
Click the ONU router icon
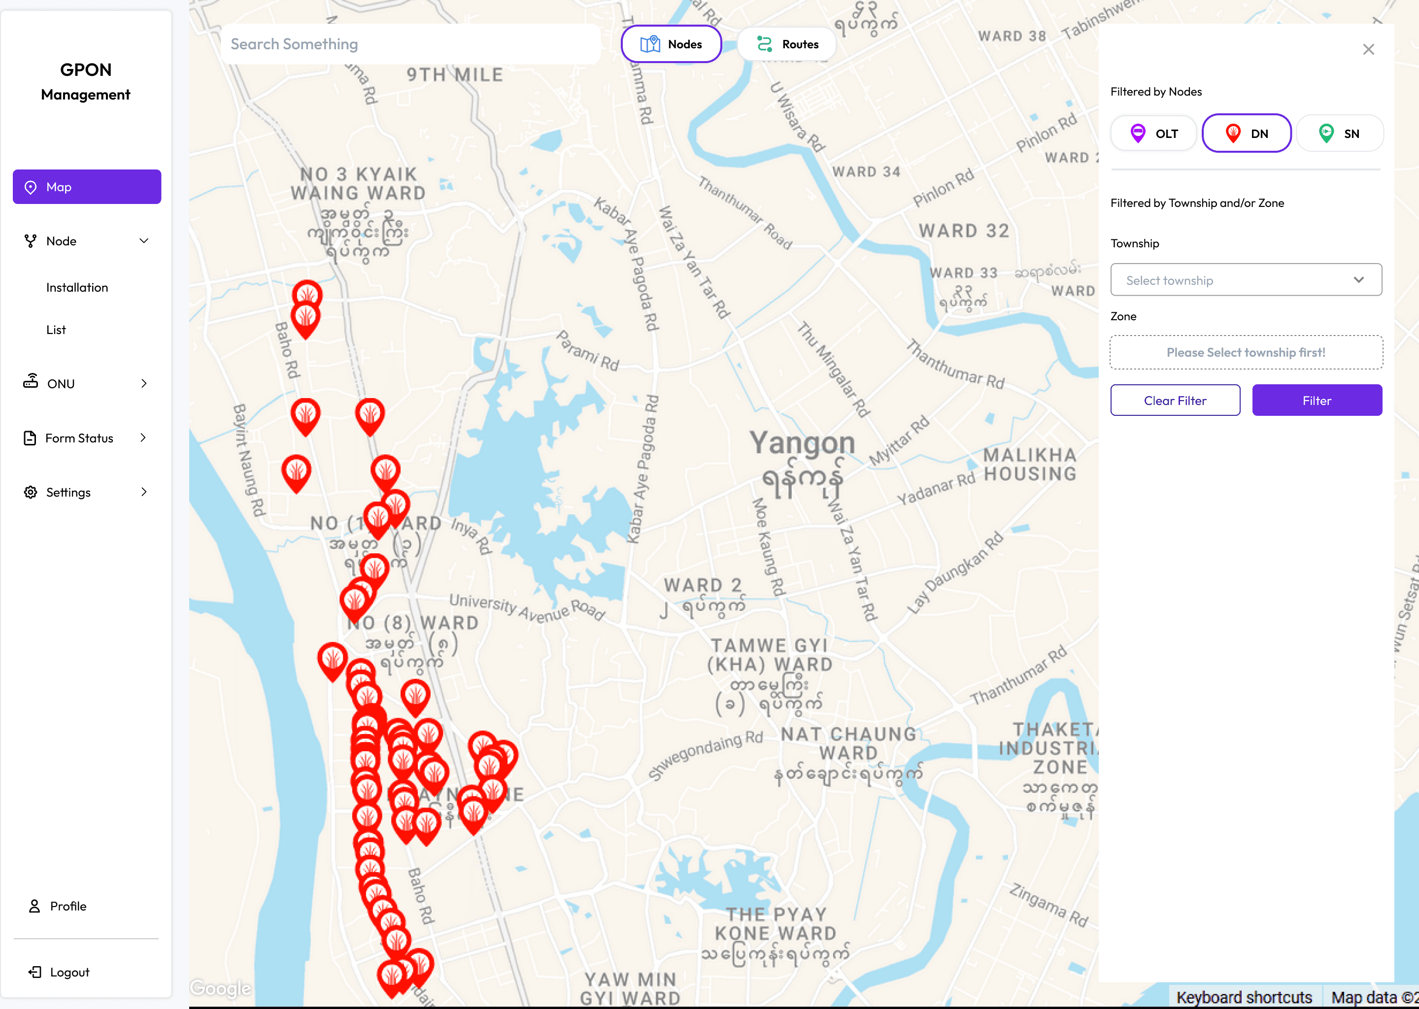pos(31,381)
